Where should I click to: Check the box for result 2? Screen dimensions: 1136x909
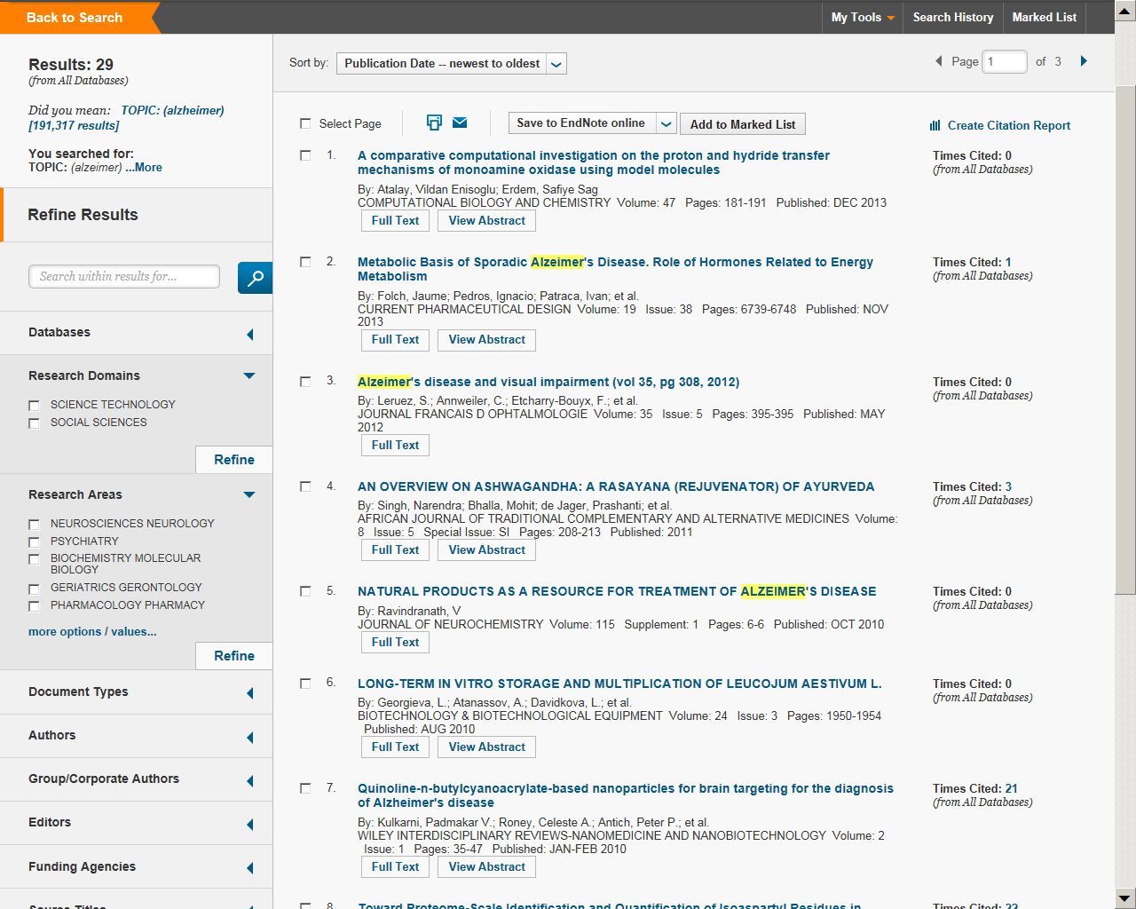click(x=305, y=262)
